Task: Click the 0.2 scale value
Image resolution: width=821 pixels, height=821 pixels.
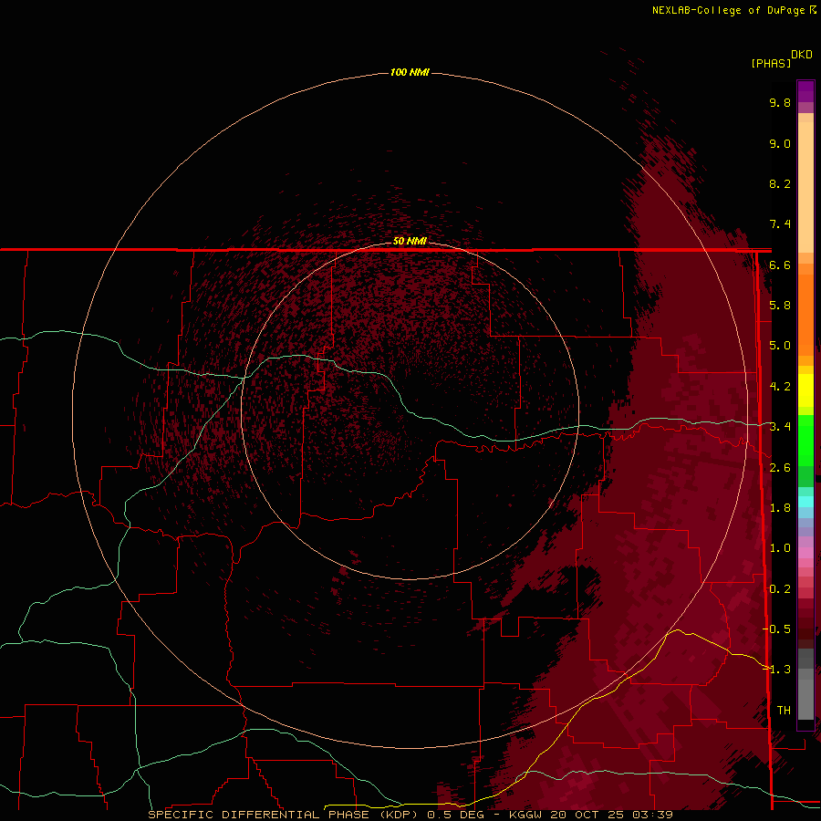Action: point(780,589)
